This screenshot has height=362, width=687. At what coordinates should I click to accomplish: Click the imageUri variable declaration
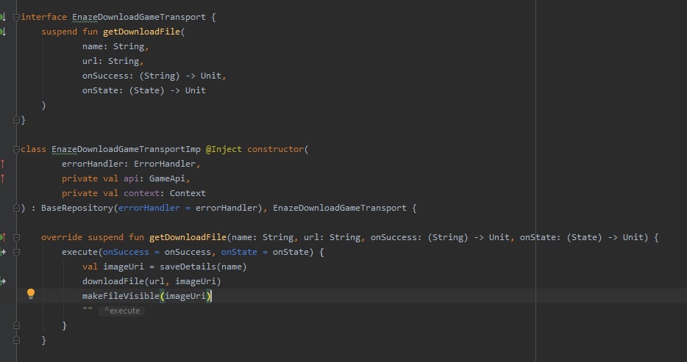click(x=124, y=267)
